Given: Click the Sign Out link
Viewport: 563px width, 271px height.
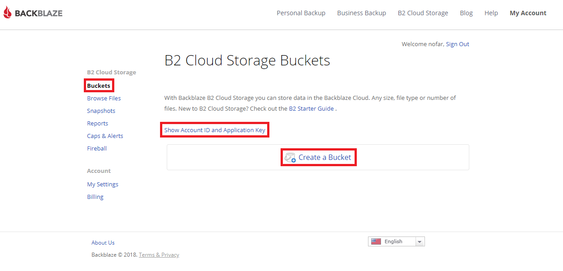Looking at the screenshot, I should pyautogui.click(x=457, y=44).
